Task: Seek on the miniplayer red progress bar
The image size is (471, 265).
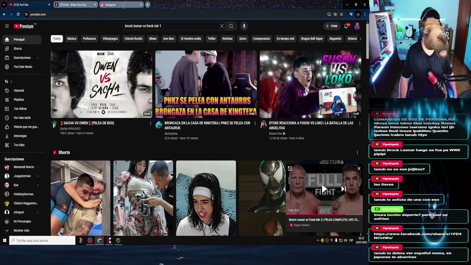Action: tap(324, 214)
